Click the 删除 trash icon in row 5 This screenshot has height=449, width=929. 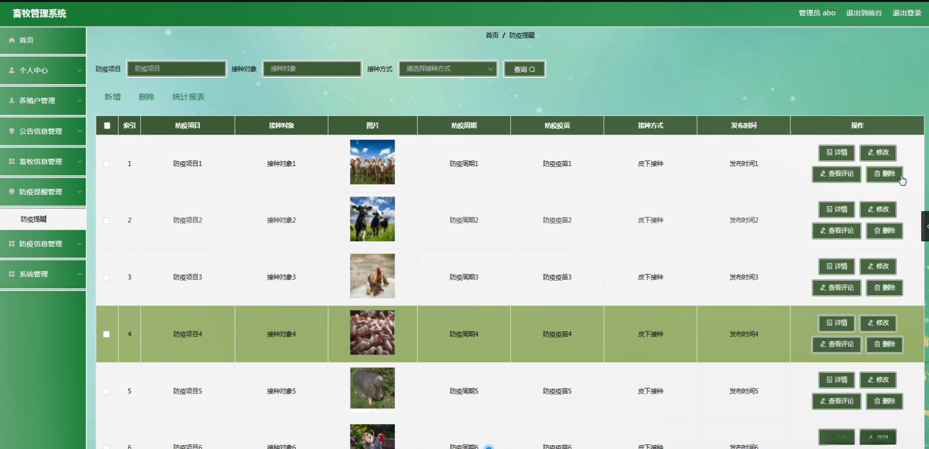click(877, 401)
